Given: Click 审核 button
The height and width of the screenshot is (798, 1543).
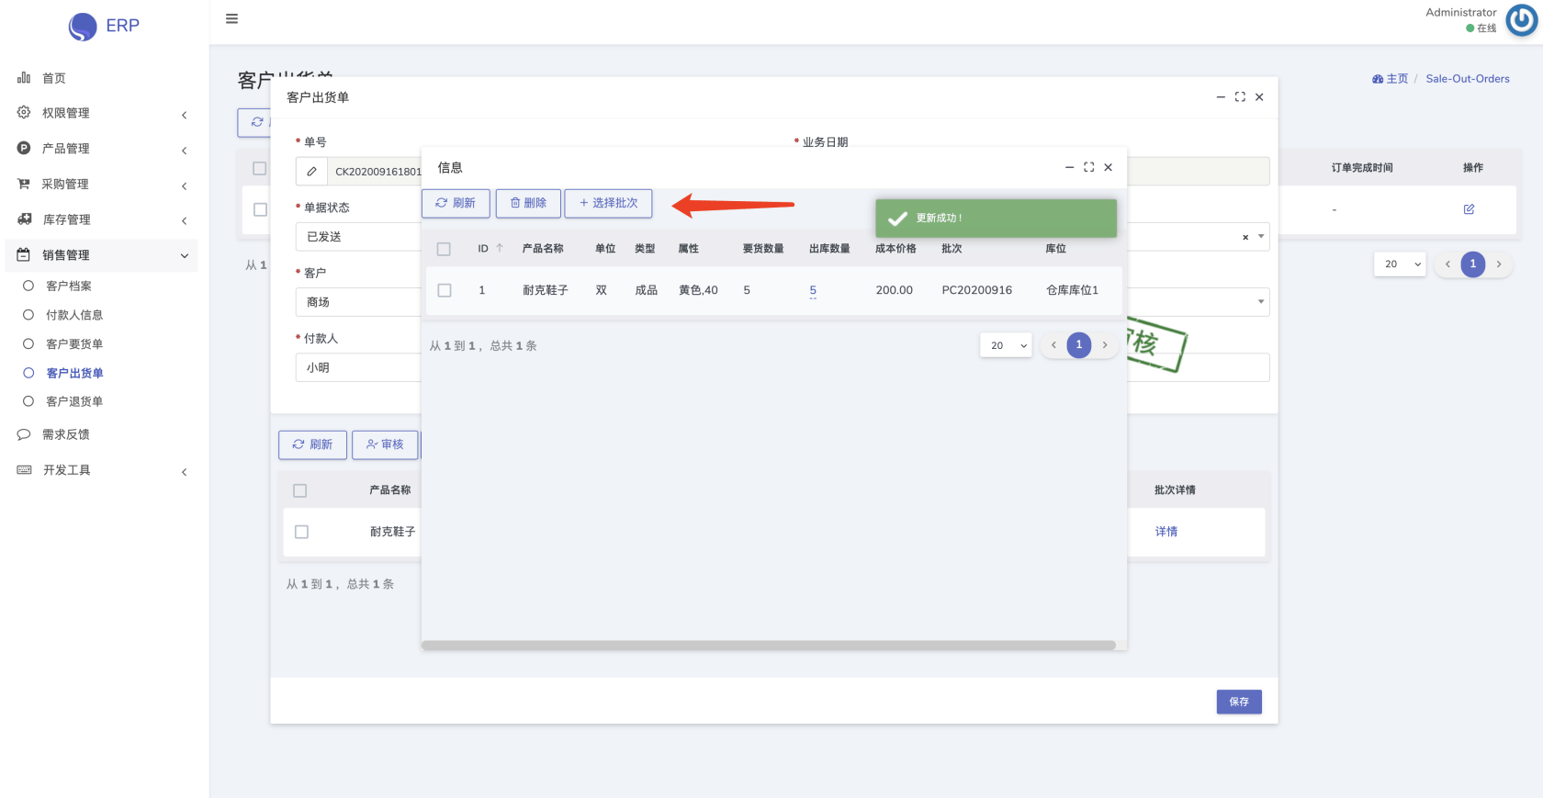Looking at the screenshot, I should 385,444.
